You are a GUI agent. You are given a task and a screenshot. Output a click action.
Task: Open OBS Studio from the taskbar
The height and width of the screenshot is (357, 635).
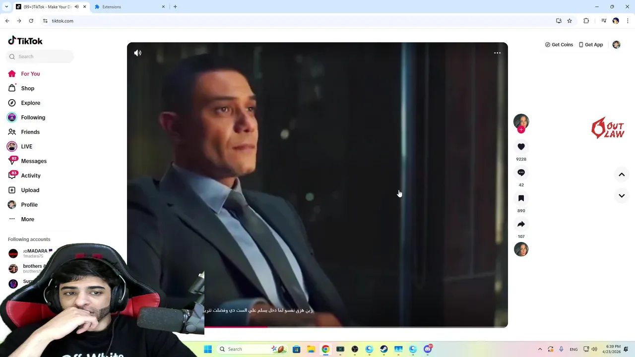point(355,349)
